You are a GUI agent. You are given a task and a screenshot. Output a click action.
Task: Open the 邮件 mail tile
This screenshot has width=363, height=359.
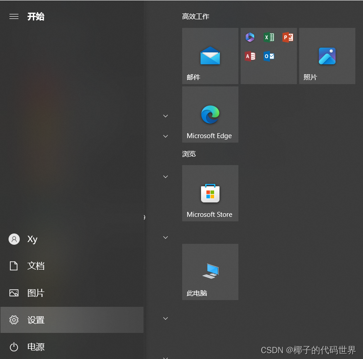click(210, 56)
